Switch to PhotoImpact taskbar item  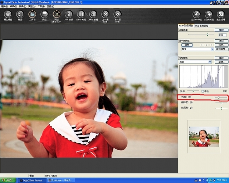(x=60, y=180)
